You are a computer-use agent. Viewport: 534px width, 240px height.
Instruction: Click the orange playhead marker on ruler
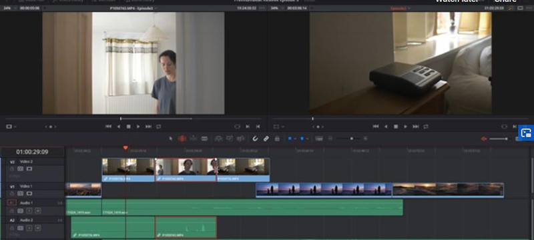click(x=125, y=148)
